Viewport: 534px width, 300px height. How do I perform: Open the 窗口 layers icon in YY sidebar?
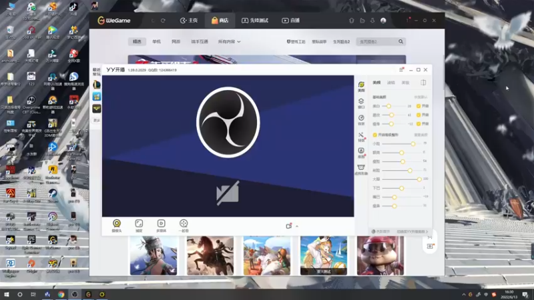pos(361,103)
